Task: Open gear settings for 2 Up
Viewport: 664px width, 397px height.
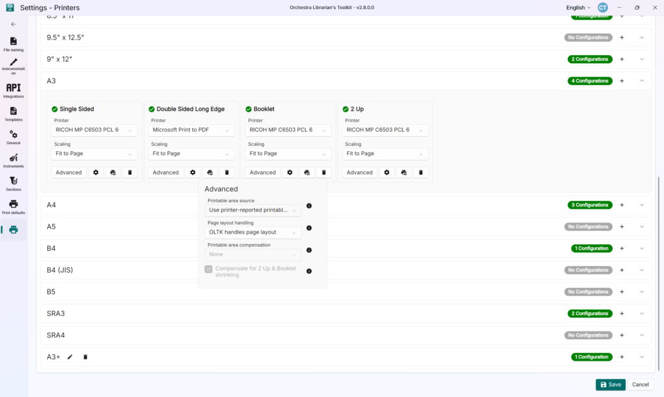Action: pyautogui.click(x=386, y=173)
